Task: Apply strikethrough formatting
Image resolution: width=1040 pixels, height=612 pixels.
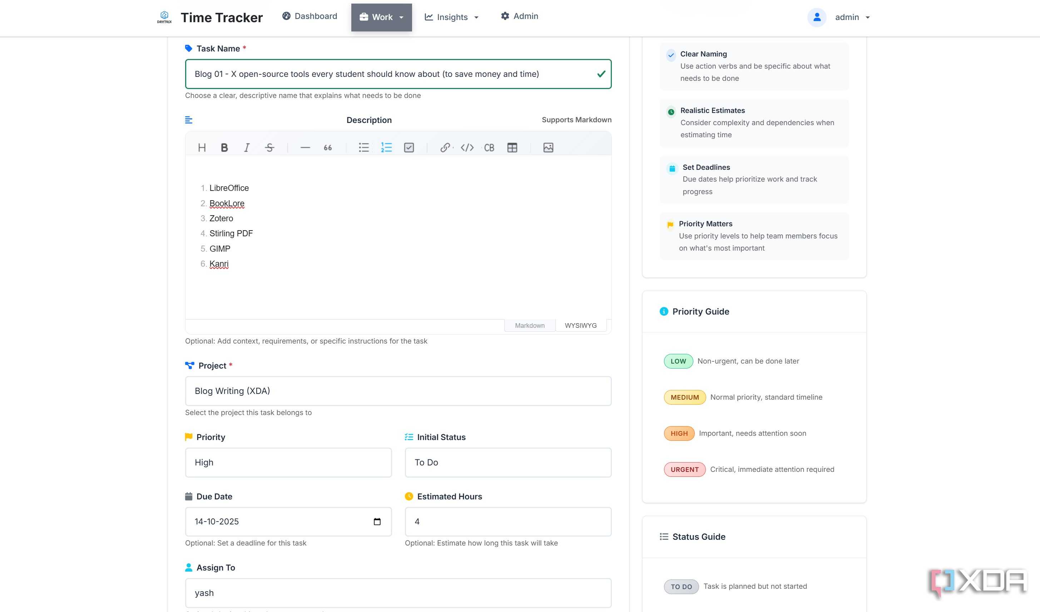Action: pyautogui.click(x=269, y=148)
